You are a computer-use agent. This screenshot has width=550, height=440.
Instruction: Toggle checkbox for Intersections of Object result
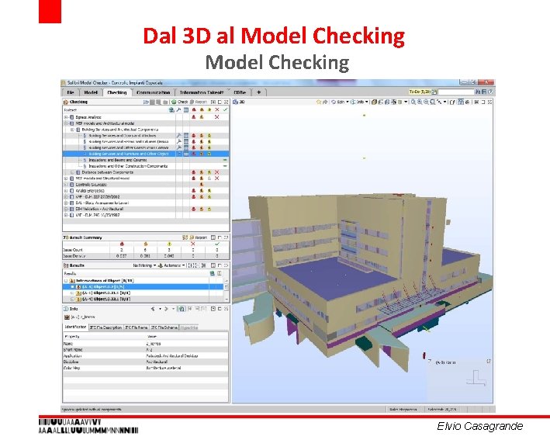point(66,281)
